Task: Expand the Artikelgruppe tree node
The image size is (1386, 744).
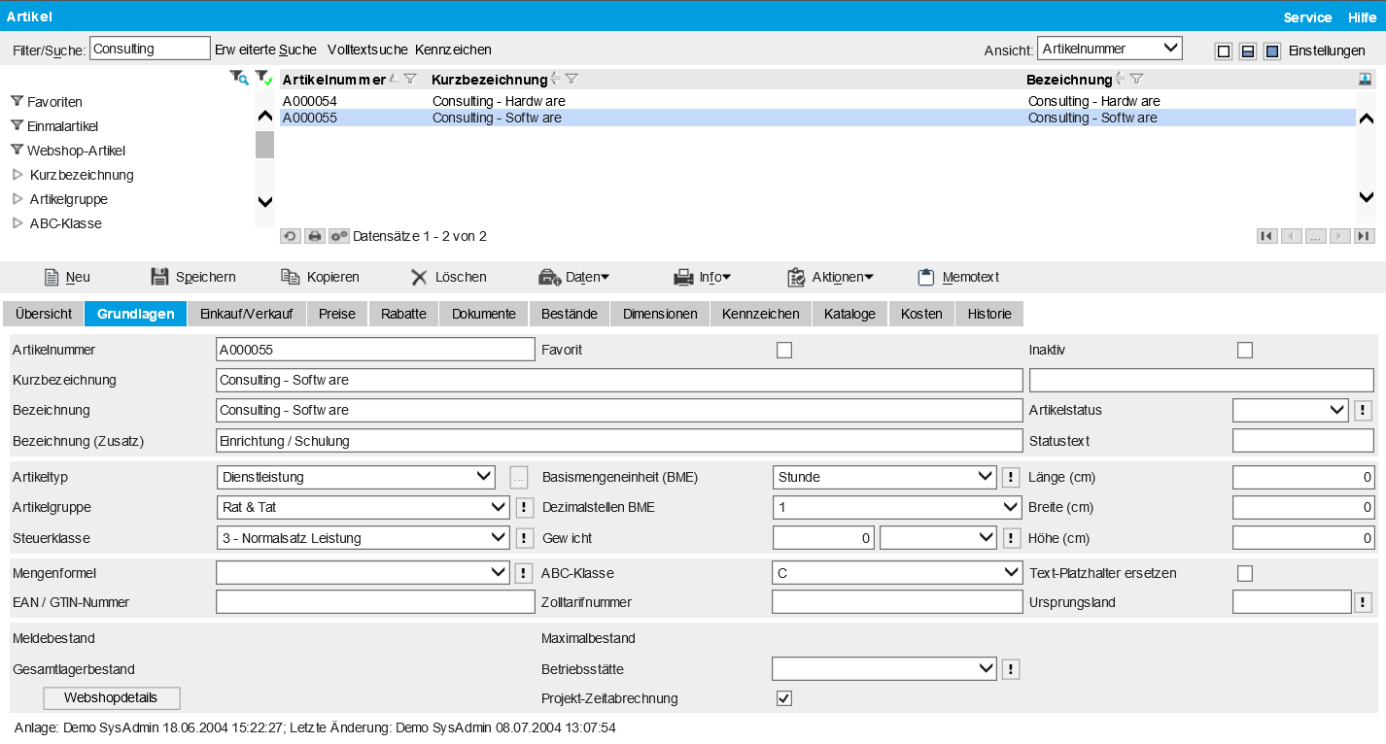Action: pos(17,199)
